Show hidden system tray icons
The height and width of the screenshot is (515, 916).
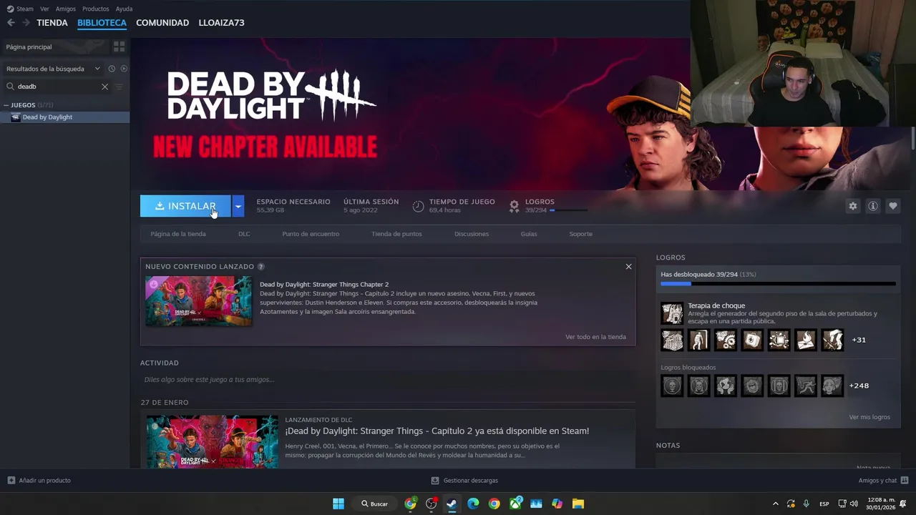775,504
